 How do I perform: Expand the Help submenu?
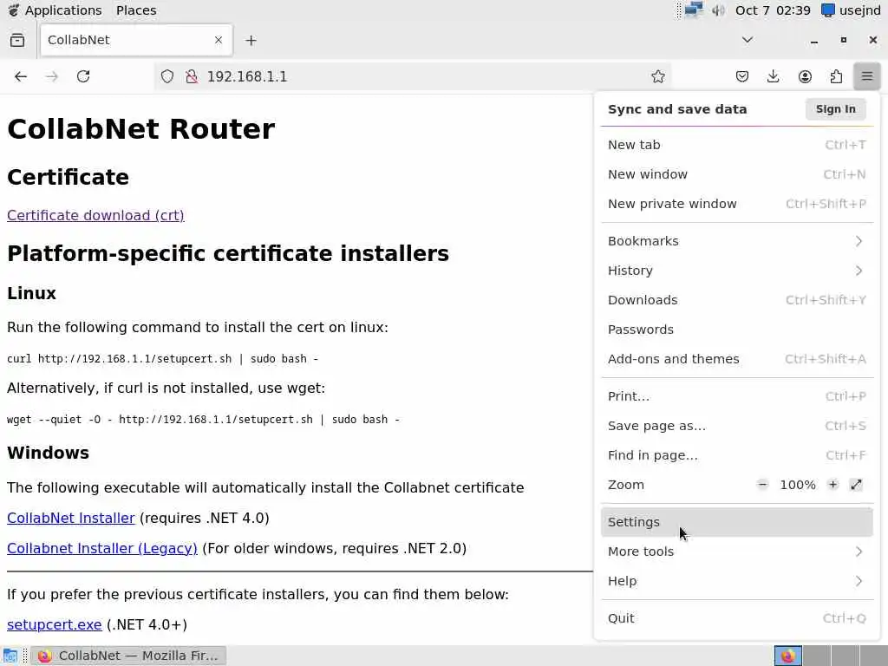pos(737,581)
